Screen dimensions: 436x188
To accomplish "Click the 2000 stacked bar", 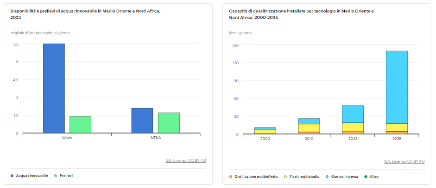I will click(265, 131).
